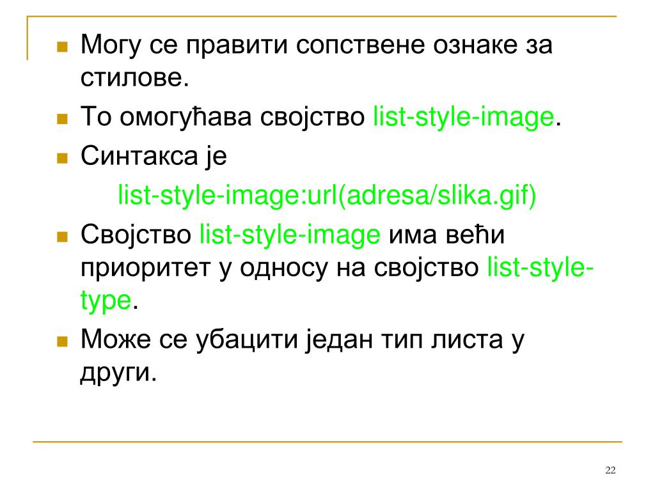Click the word 'стилове.'
This screenshot has height=491, width=655.
click(135, 77)
